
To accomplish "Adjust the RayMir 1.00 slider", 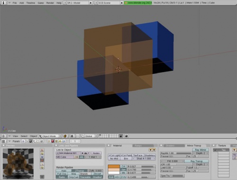I will pos(176,153).
